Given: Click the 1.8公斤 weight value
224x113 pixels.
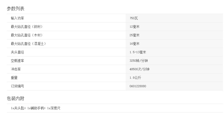Looking at the screenshot, I should 135,78.
